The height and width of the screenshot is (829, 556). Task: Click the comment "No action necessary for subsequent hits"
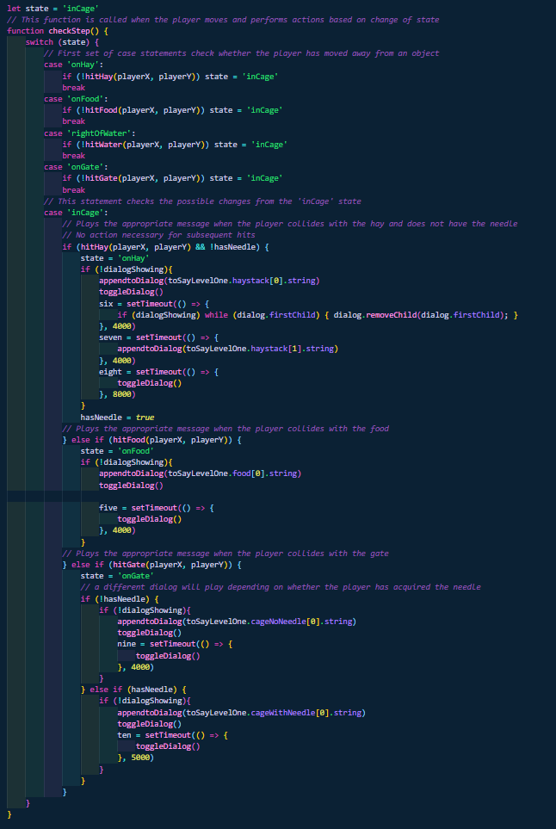click(158, 235)
